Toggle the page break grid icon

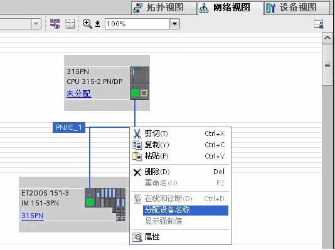tap(70, 24)
